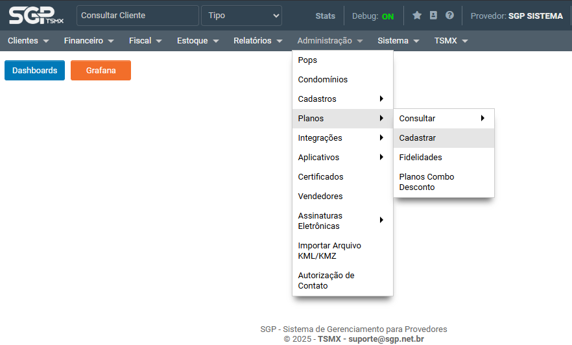Open the help question mark icon
572x345 pixels.
pos(449,16)
